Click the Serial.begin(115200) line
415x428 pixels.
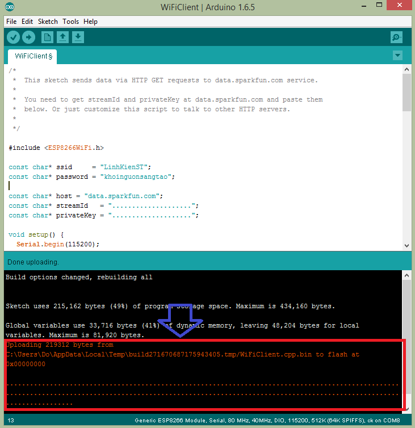point(57,244)
